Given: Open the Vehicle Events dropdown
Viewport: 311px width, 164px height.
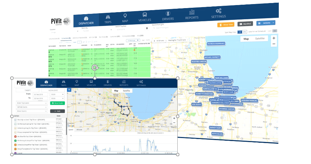Looking at the screenshot, I should point(30,107).
